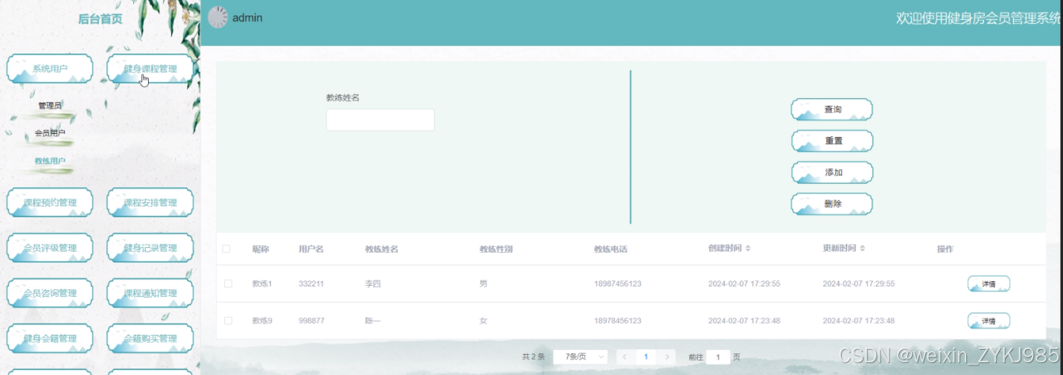1063x375 pixels.
Task: Select 教练用户 submenu item
Action: click(x=50, y=161)
